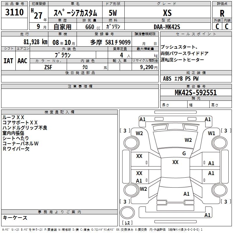
Task: Select the overall evaluation score R
Action: click(222, 13)
